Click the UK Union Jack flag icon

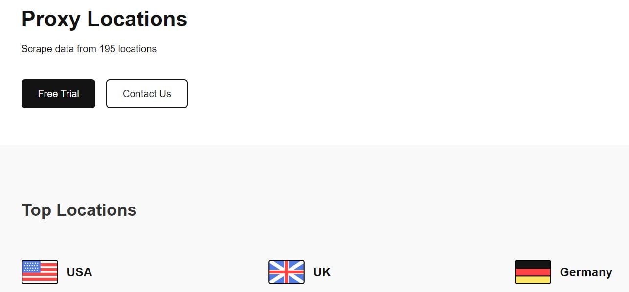pyautogui.click(x=286, y=272)
